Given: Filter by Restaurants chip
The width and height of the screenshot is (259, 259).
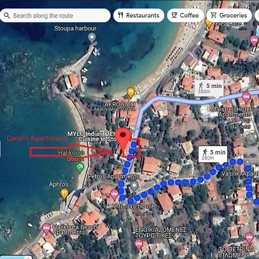Looking at the screenshot, I should click(139, 16).
